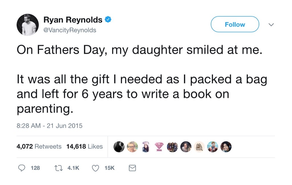Open direct message via the envelope icon

tap(132, 168)
